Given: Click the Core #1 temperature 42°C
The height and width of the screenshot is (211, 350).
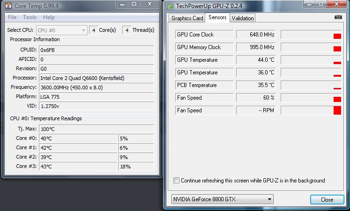Looking at the screenshot, I should point(78,148).
